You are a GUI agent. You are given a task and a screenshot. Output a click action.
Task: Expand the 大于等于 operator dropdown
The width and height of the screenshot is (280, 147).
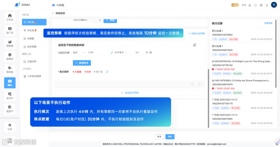click(121, 53)
